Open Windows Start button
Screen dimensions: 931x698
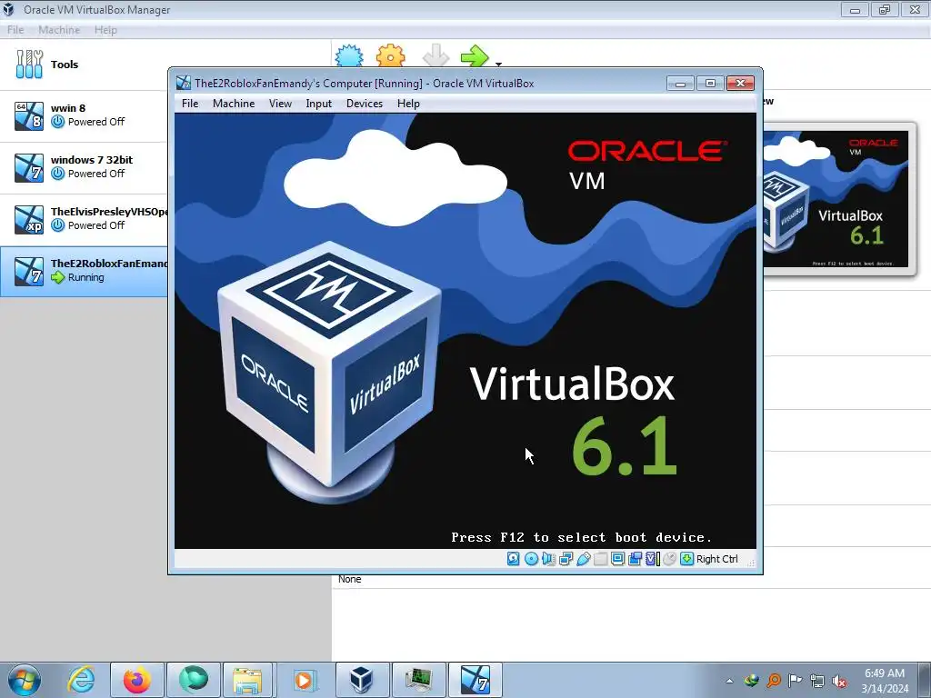tap(25, 680)
